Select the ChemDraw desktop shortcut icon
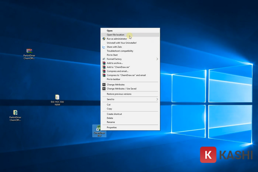Viewport: 258px width, 172px height. (99, 129)
